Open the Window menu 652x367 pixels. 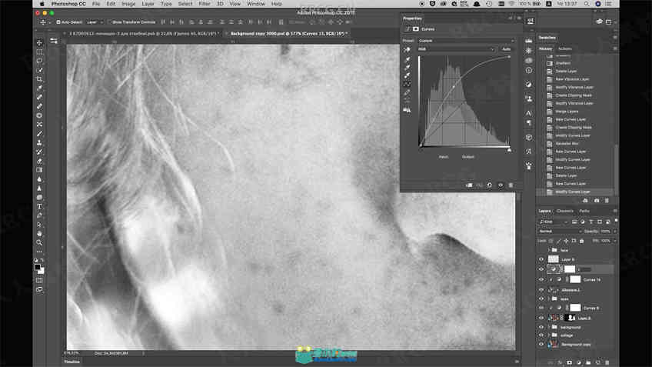pyautogui.click(x=256, y=4)
